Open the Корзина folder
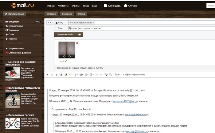The width and height of the screenshot is (215, 133). [13, 39]
